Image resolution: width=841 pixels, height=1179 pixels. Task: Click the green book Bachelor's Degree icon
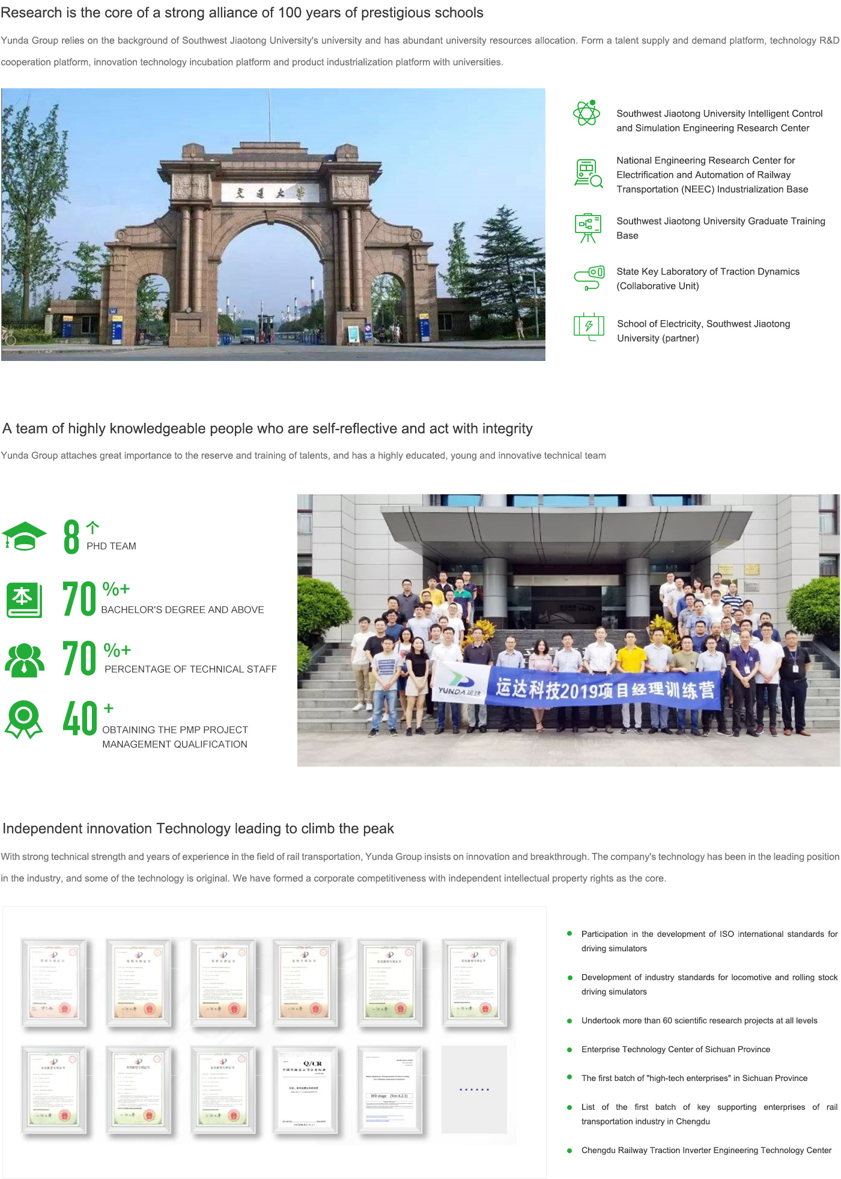24,599
